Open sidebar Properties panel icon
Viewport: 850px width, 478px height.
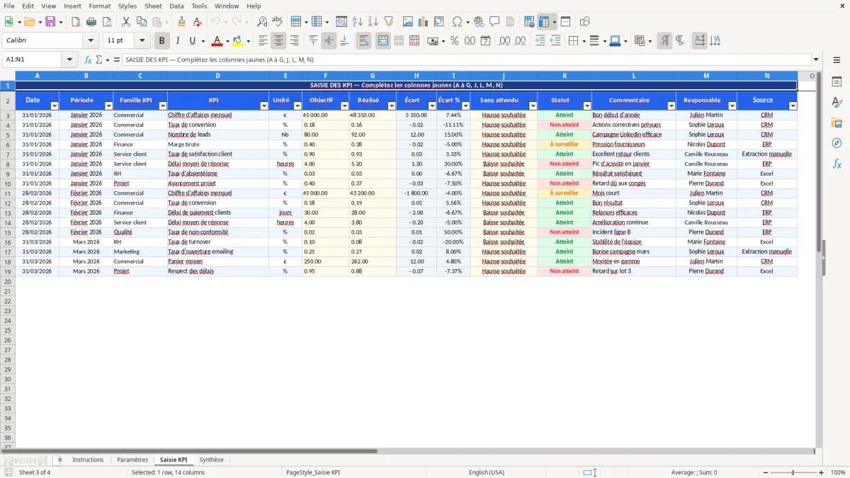click(x=837, y=82)
